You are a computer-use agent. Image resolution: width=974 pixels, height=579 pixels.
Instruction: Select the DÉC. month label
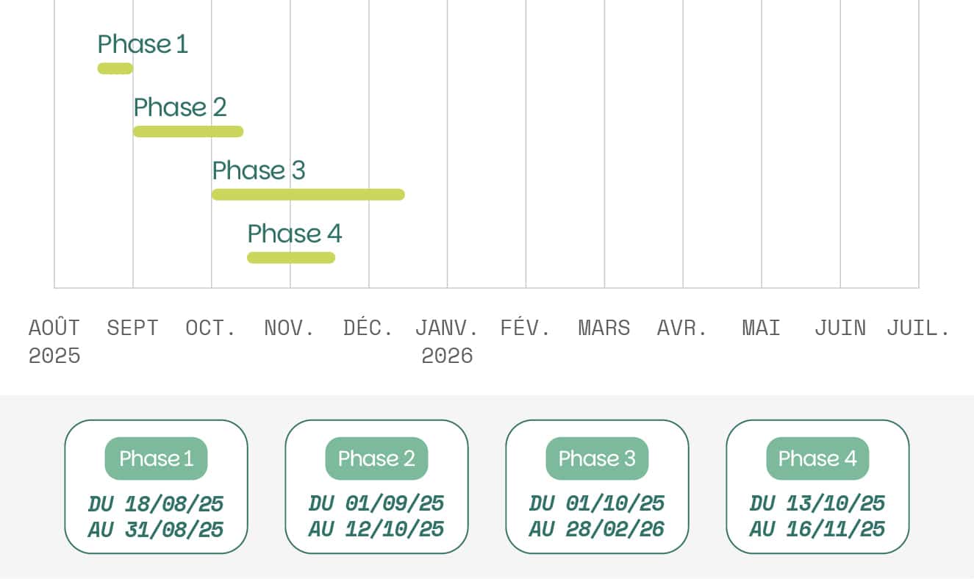pos(368,328)
